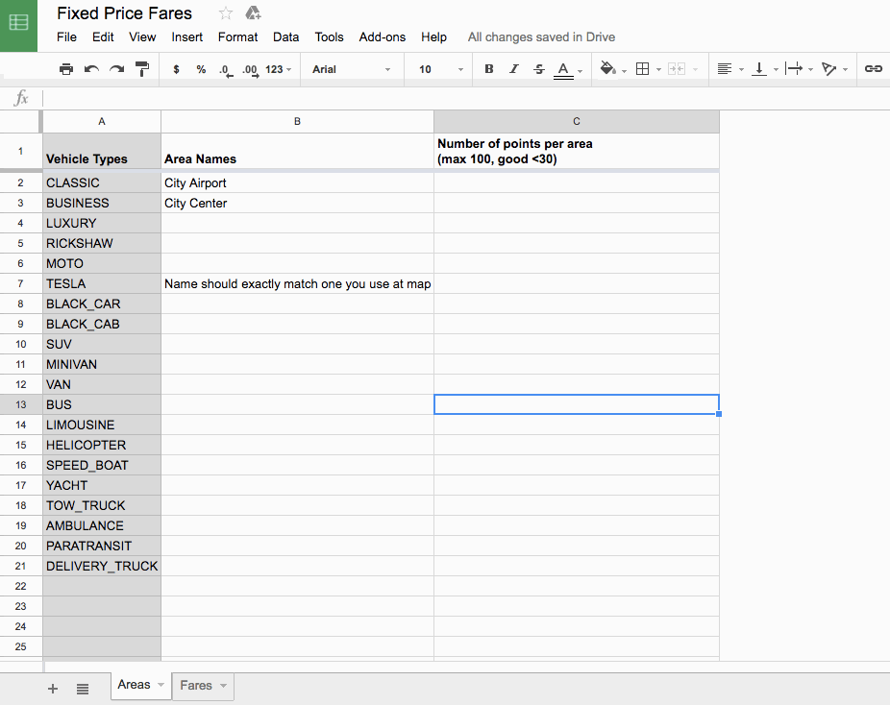Viewport: 890px width, 705px height.
Task: Open the File menu
Action: tap(66, 36)
